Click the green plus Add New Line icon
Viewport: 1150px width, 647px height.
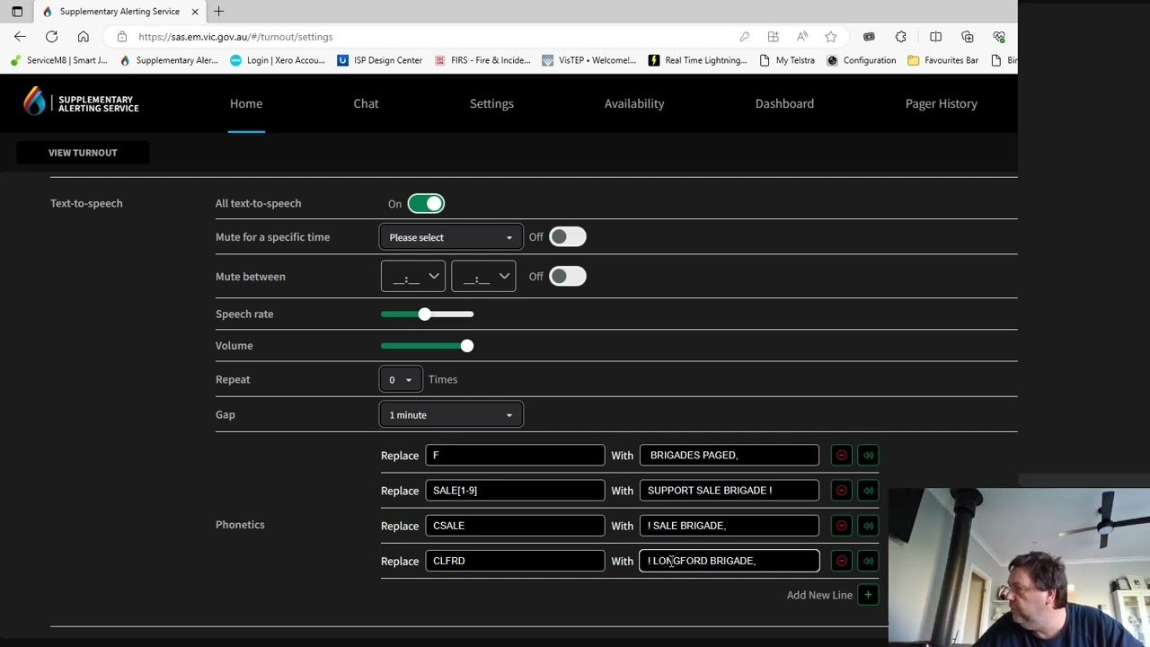(x=868, y=595)
